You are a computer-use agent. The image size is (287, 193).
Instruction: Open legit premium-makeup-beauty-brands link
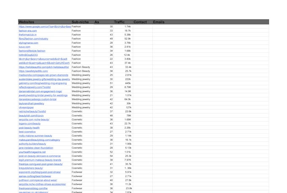[40, 160]
